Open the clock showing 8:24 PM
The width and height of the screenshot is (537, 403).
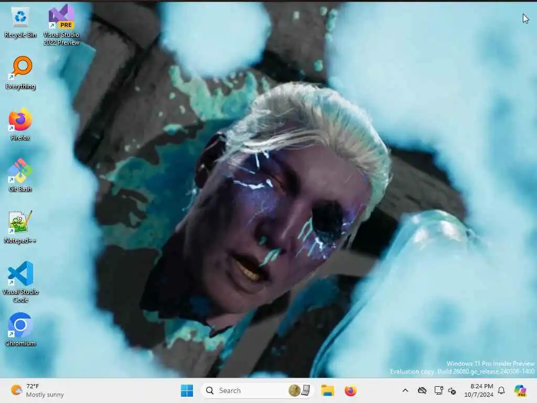(x=479, y=390)
